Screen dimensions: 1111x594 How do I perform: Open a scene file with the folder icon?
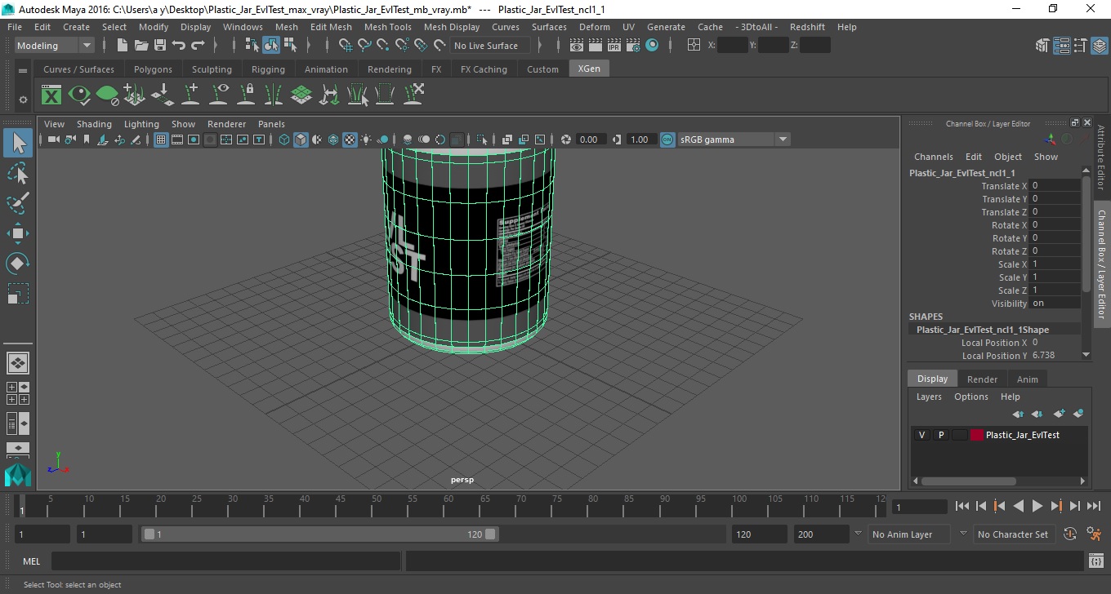[141, 46]
